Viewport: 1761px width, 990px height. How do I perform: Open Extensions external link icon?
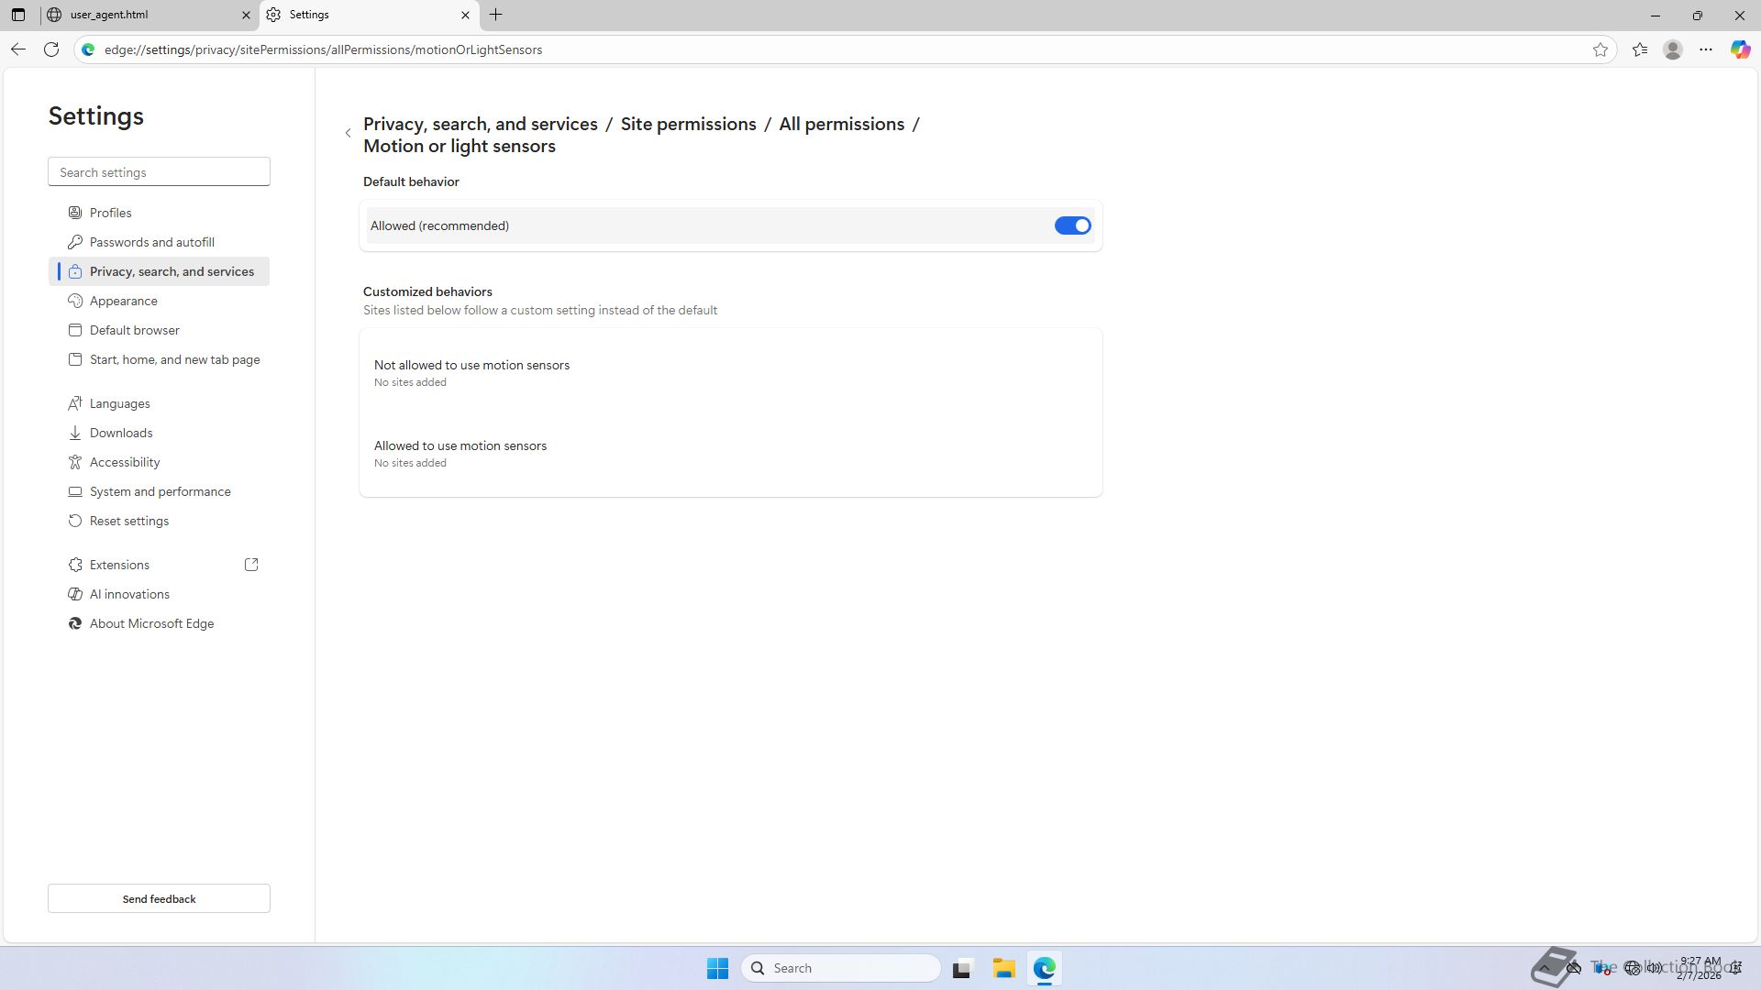coord(251,565)
